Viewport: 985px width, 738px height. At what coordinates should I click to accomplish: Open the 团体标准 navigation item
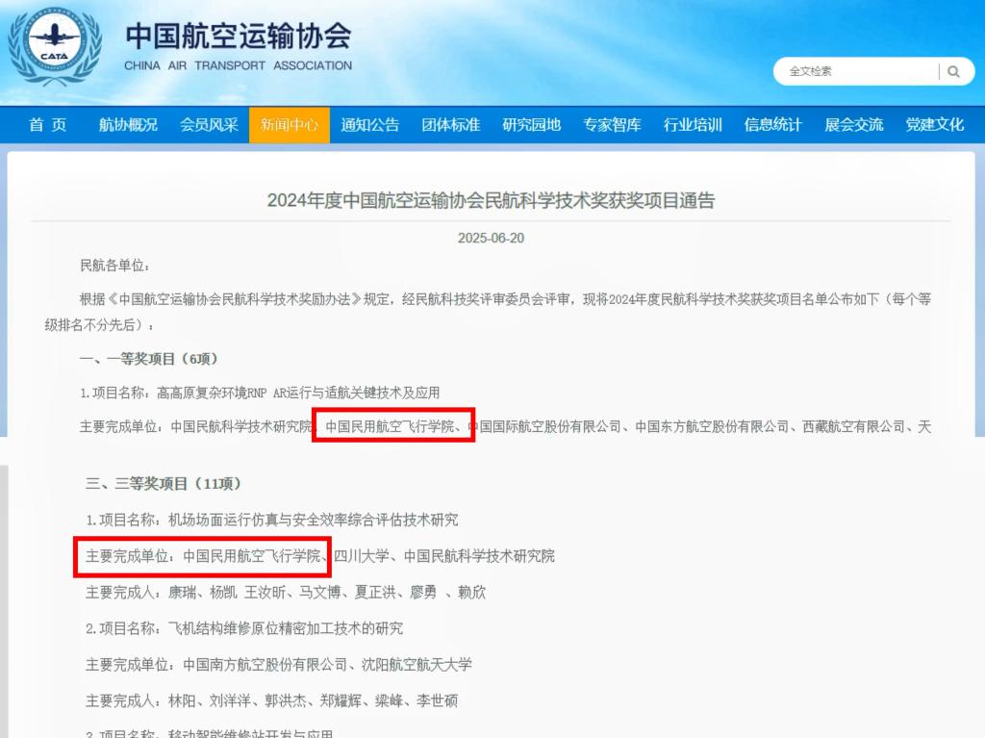click(451, 124)
